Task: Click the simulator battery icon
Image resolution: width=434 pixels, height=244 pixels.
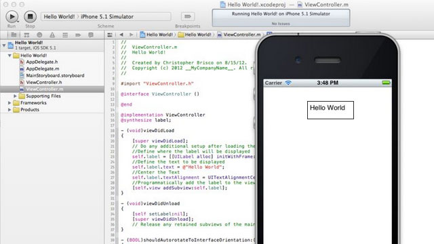Action: pyautogui.click(x=386, y=83)
